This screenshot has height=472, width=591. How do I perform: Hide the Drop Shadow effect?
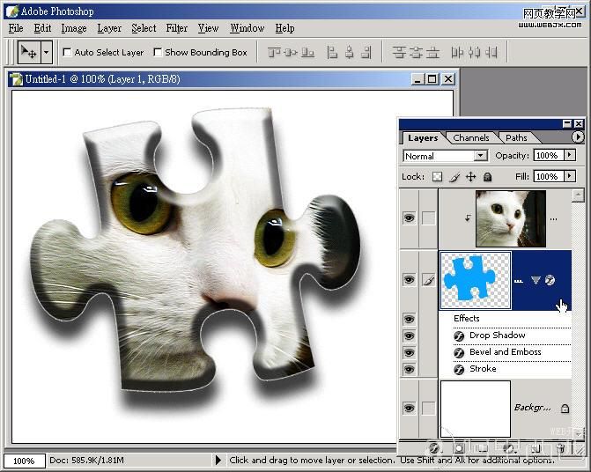coord(409,336)
